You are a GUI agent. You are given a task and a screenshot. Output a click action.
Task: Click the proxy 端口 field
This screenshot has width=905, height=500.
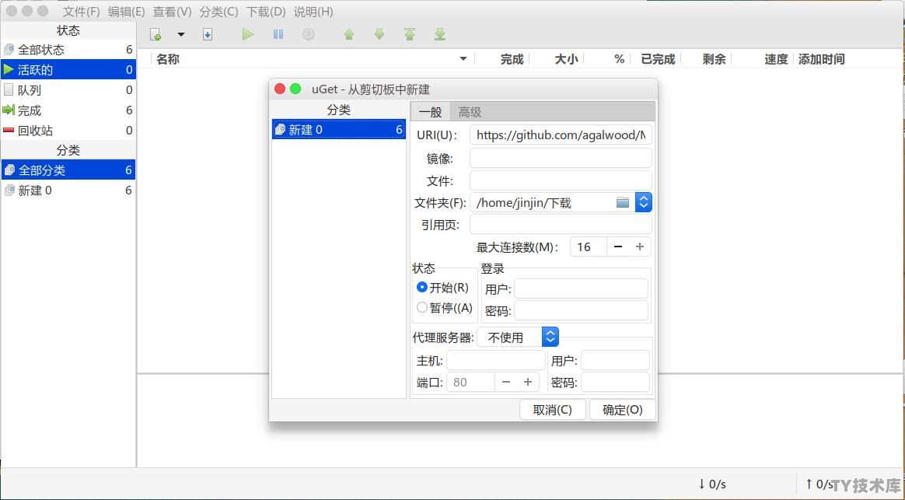(470, 383)
